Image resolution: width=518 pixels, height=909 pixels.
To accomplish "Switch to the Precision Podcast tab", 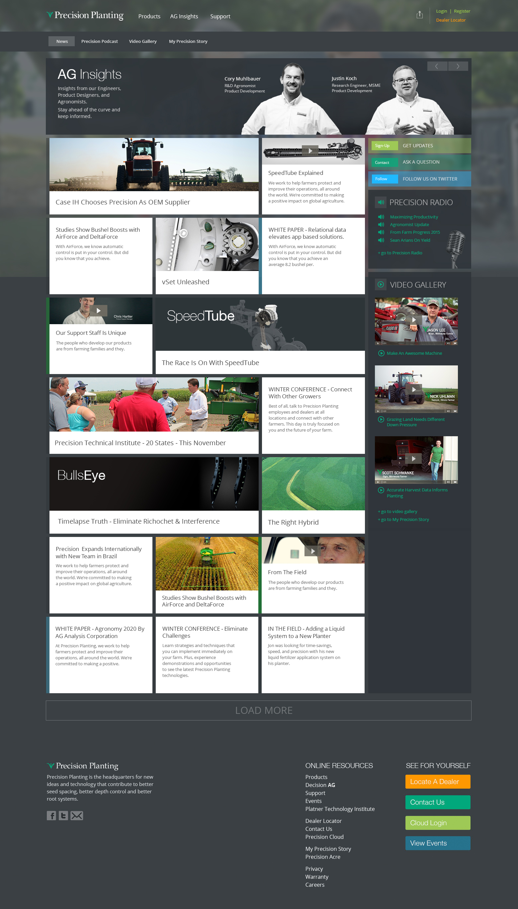I will (x=99, y=41).
